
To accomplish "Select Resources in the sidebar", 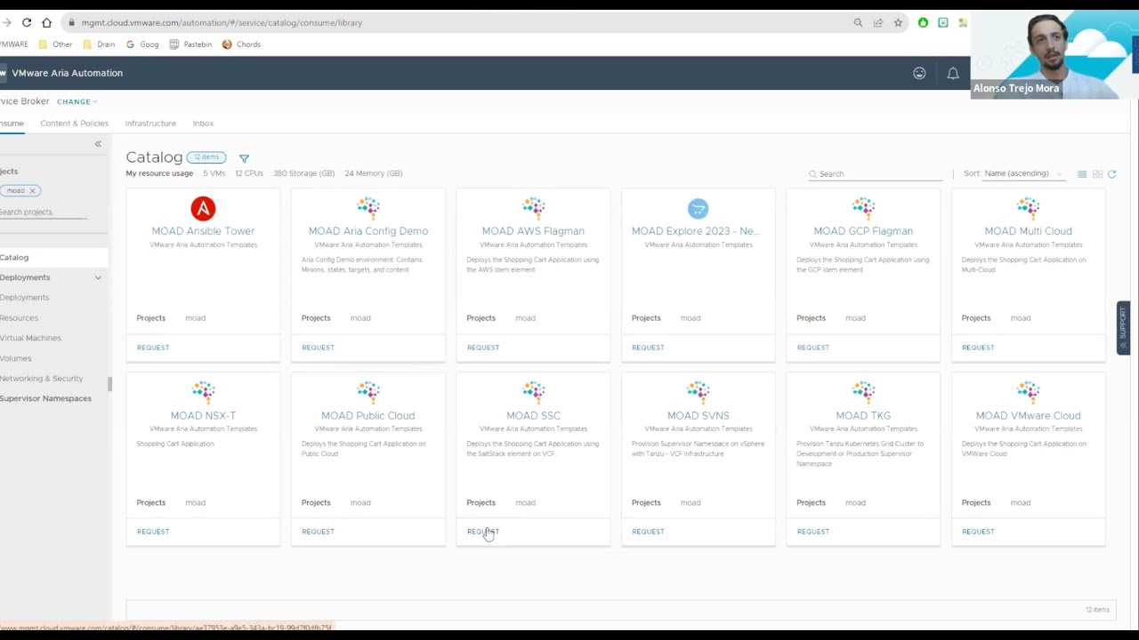I will (19, 318).
